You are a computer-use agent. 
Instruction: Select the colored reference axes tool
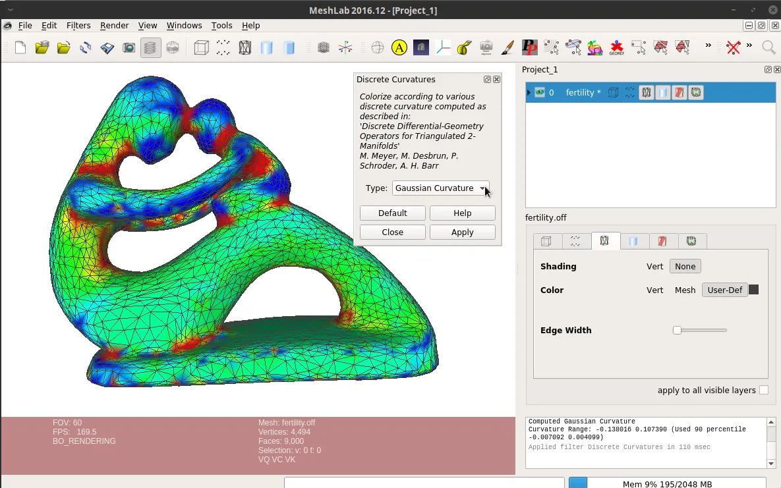[x=442, y=48]
